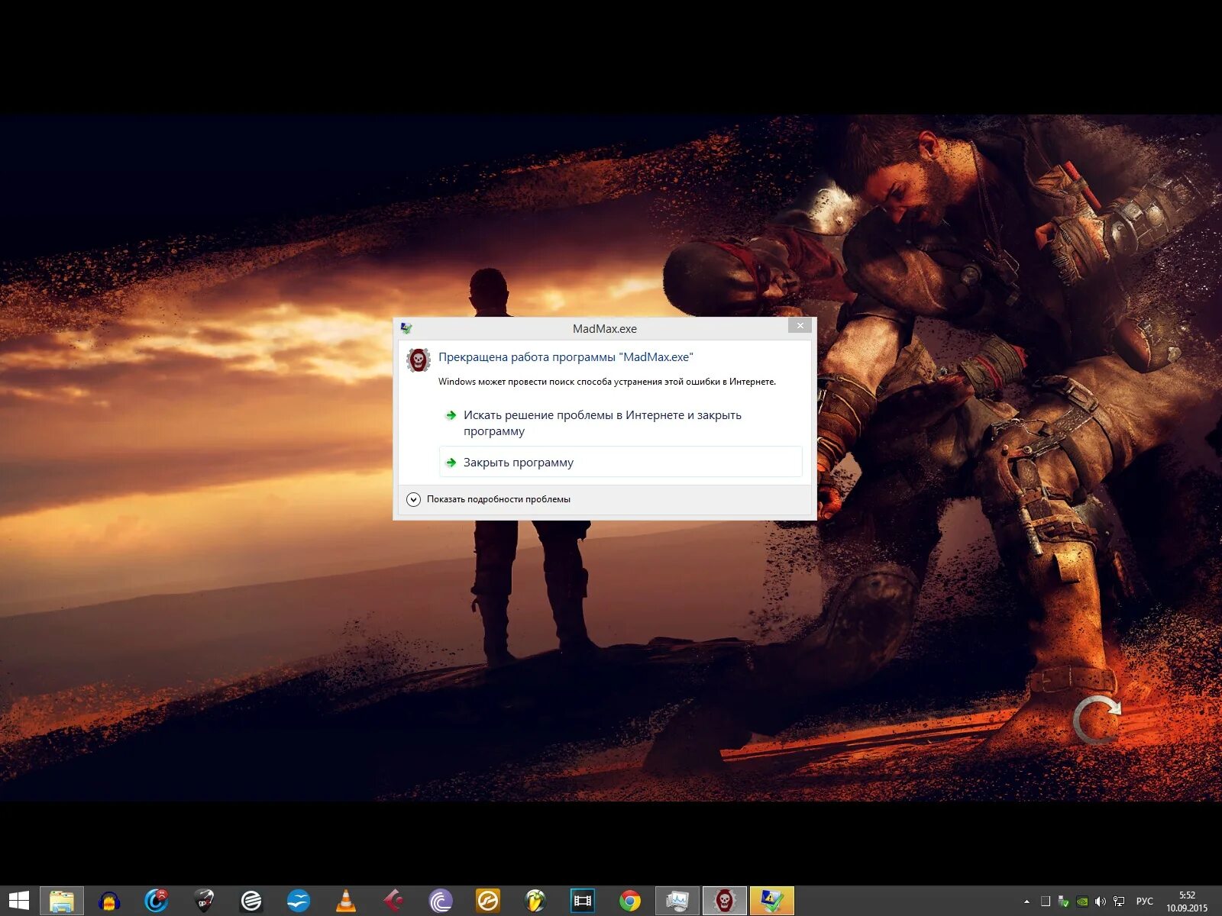The width and height of the screenshot is (1222, 916).
Task: Click the "Прекращена работа программы" heading text
Action: tap(566, 357)
